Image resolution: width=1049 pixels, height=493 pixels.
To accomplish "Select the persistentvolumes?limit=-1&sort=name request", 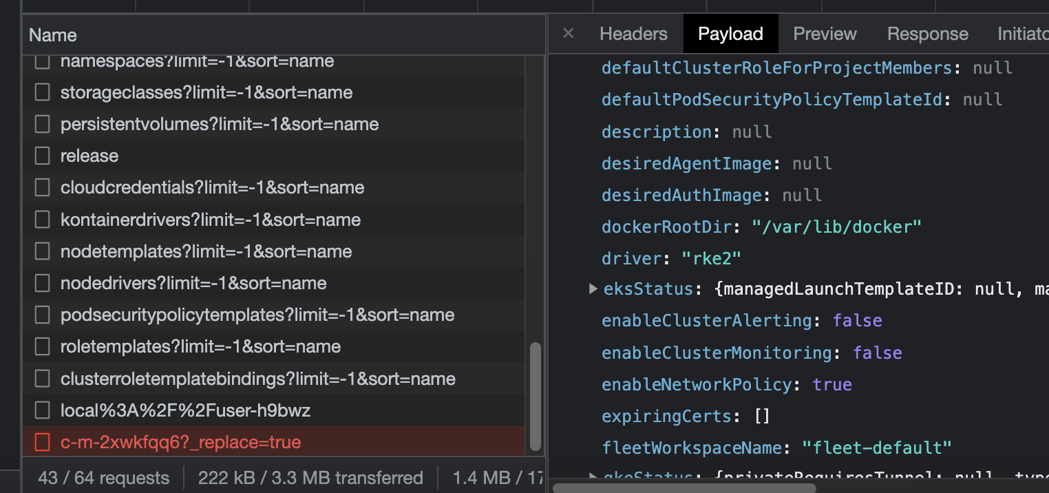I will [x=274, y=124].
